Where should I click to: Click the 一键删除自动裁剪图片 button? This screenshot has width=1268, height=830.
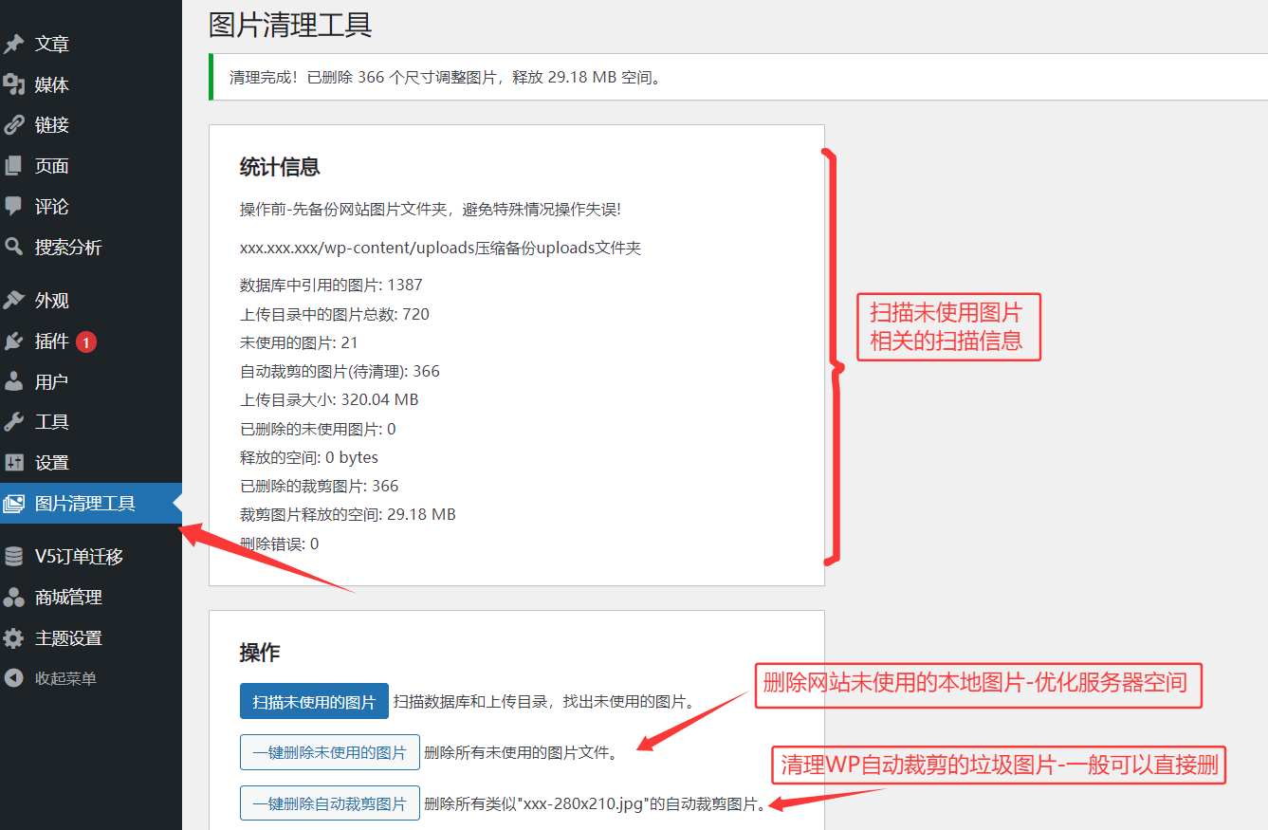tap(329, 803)
